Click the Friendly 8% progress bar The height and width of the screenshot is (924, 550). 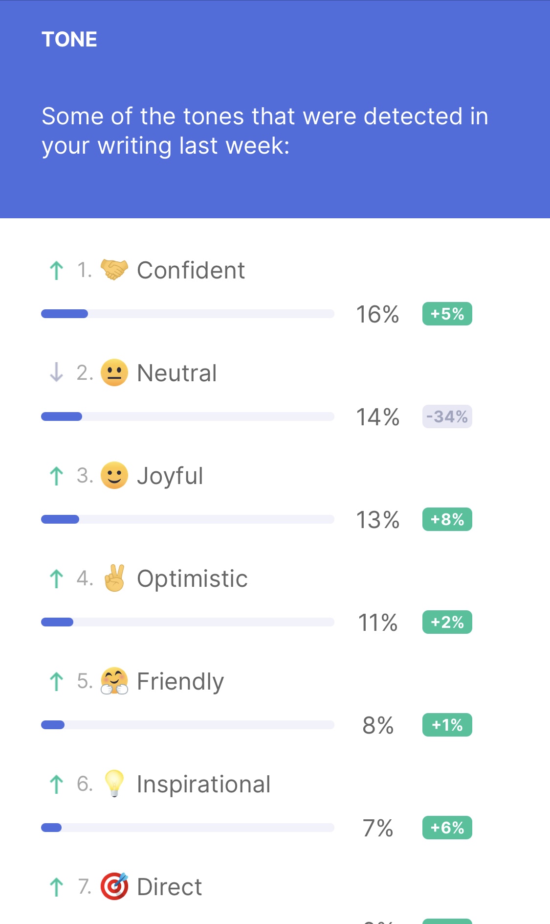click(188, 725)
